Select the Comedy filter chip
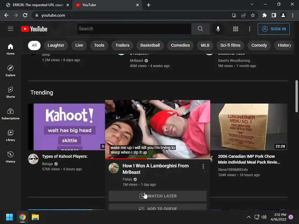This screenshot has width=299, height=224. pyautogui.click(x=259, y=45)
